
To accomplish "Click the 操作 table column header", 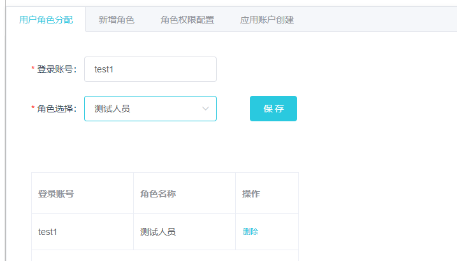I will click(x=251, y=194).
